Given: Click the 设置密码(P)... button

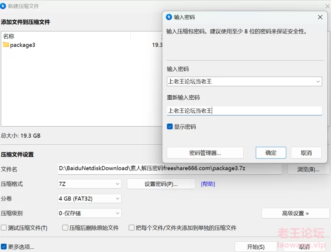Looking at the screenshot, I should click(161, 184).
